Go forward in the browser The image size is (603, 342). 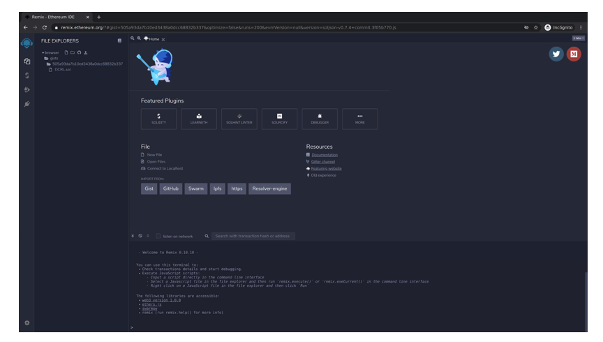(x=35, y=27)
